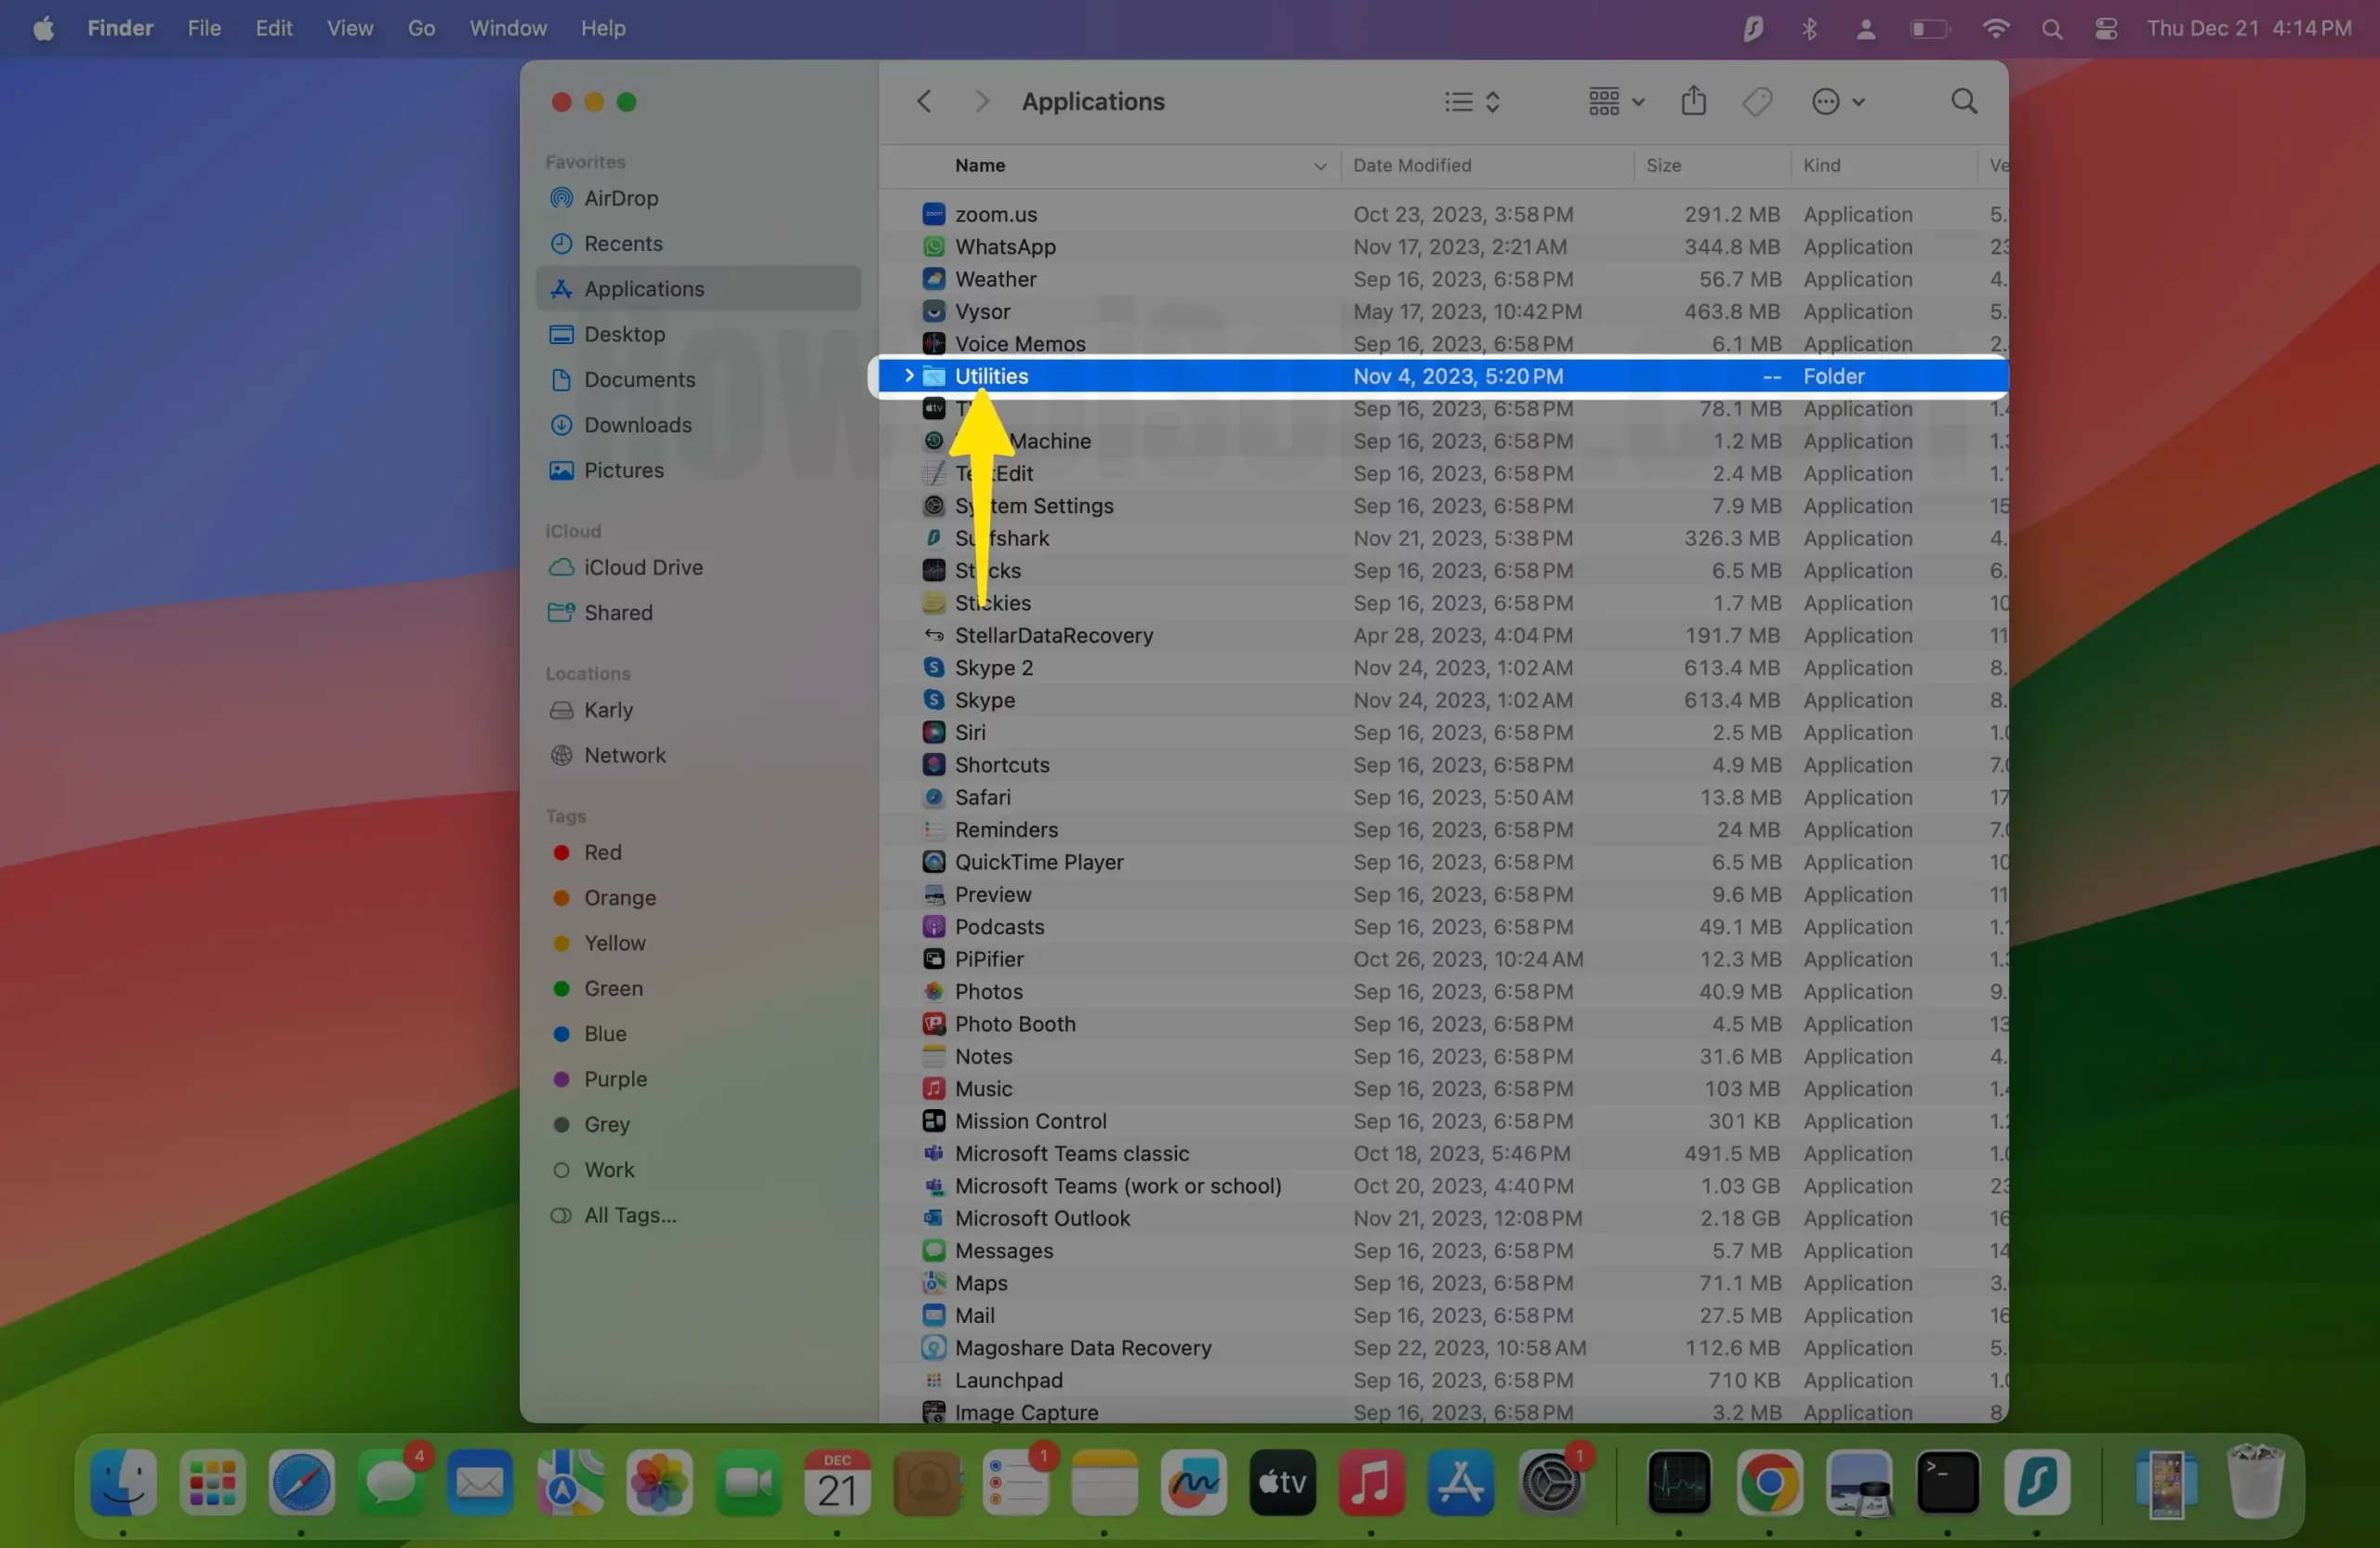
Task: Open the Window menu
Action: pos(508,28)
